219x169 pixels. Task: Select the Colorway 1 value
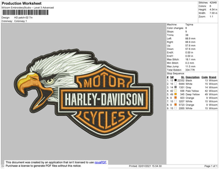(20, 21)
